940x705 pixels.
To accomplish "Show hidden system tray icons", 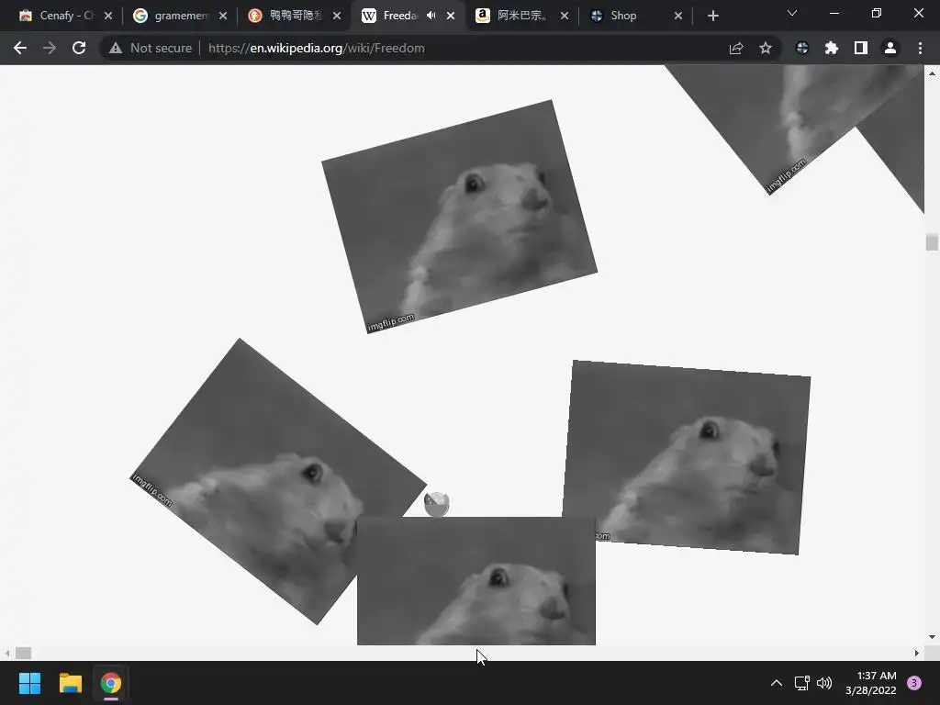I will [x=777, y=683].
